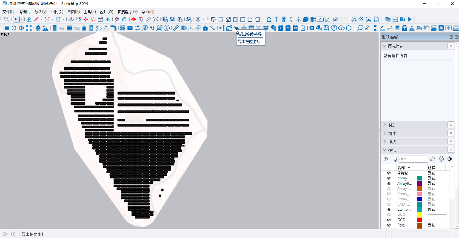Click the red color swatch of the GCR tag
This screenshot has width=459, height=238.
pos(419,220)
